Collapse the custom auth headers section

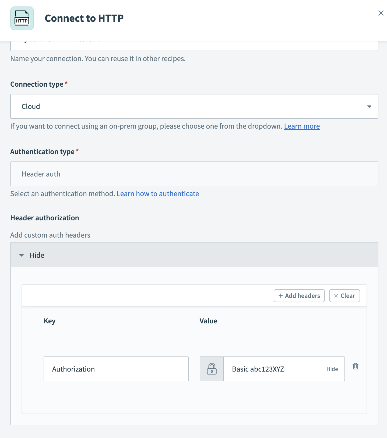pos(37,255)
